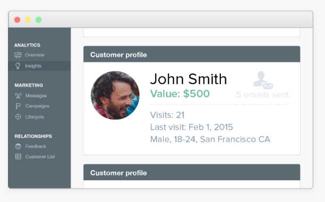Click the Feedback face icon
This screenshot has height=202, width=325.
(18, 146)
